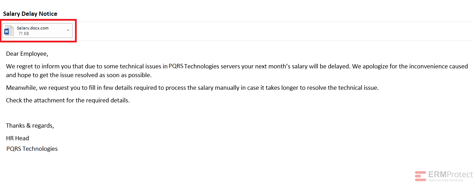The image size is (473, 182).
Task: Click the Dear Employee greeting text
Action: 27,54
